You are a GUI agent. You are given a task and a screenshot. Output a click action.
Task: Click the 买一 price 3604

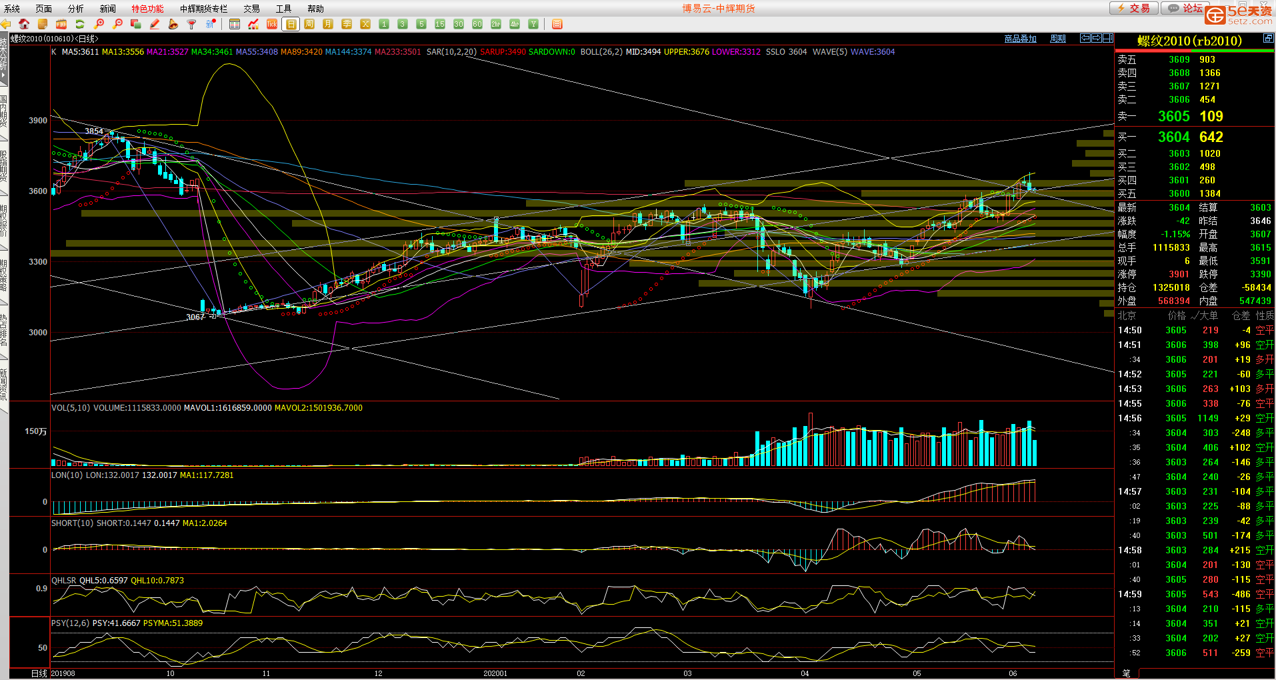point(1173,137)
